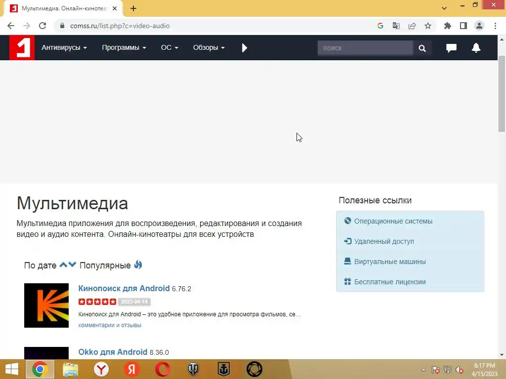Image resolution: width=506 pixels, height=379 pixels.
Task: Click the comss.ru red logo
Action: click(x=22, y=48)
